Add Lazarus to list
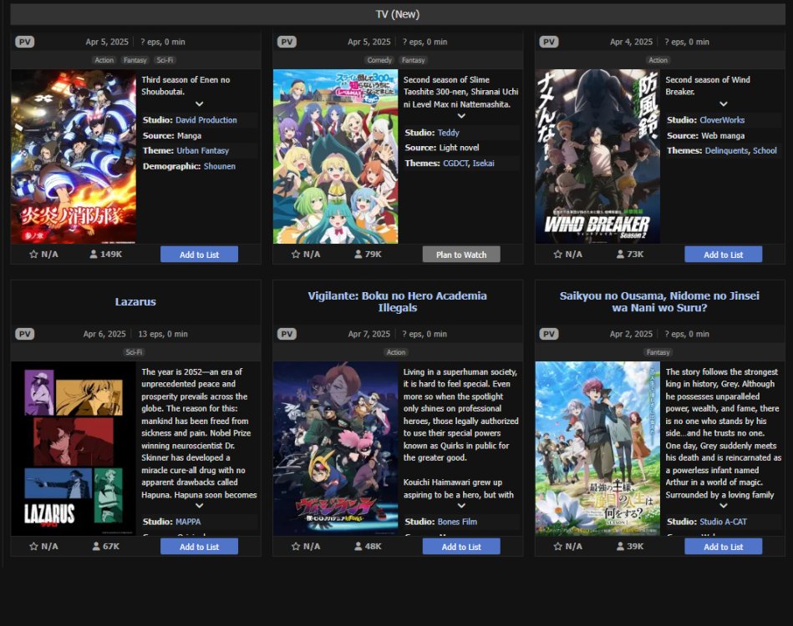Image resolution: width=793 pixels, height=626 pixels. 199,546
